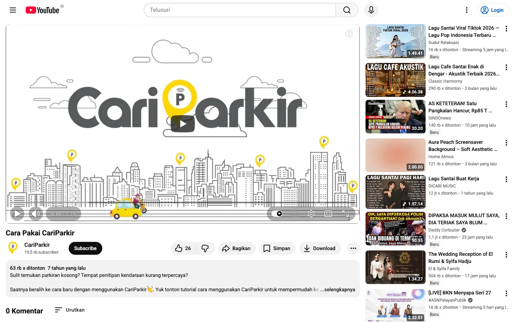Open the Deddy Corbuzier video thumbnail

tap(396, 229)
